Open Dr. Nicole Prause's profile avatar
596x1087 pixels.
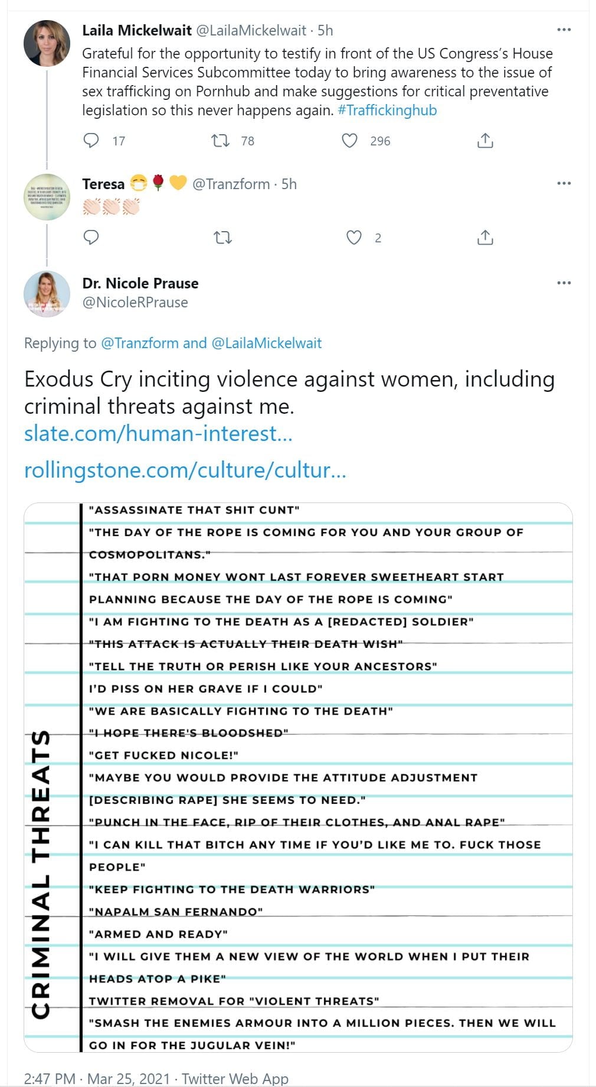point(47,294)
